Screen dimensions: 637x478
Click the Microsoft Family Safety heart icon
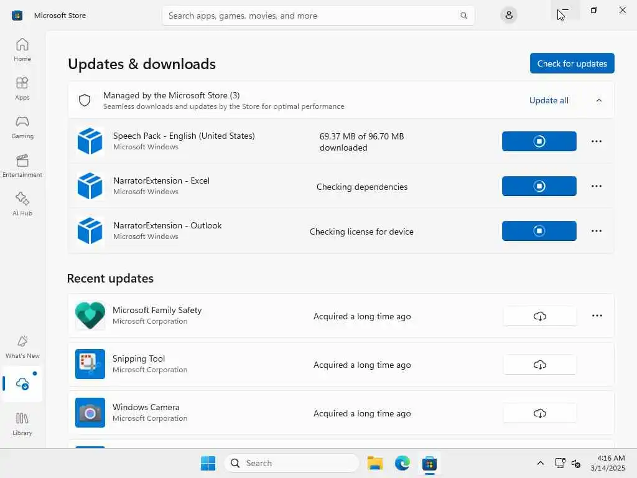90,316
